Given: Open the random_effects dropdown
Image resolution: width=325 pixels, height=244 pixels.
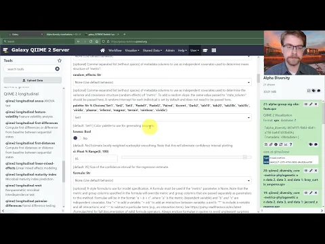Looking at the screenshot, I should tap(162, 82).
